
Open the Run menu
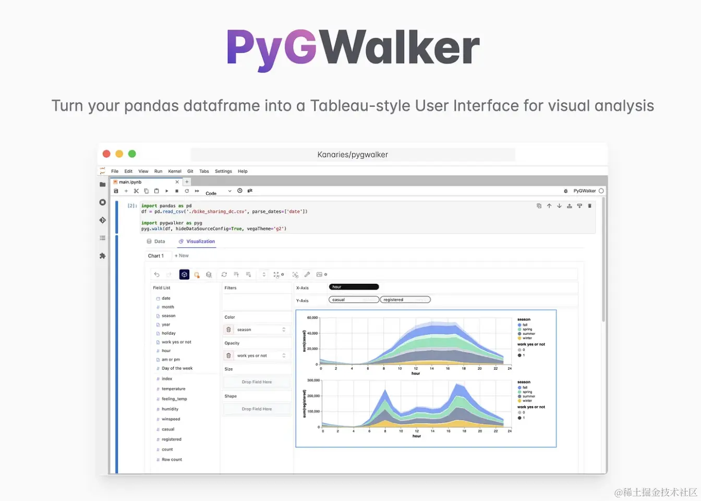[158, 171]
